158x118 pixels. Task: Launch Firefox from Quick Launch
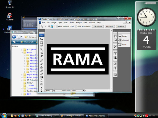tap(26, 116)
